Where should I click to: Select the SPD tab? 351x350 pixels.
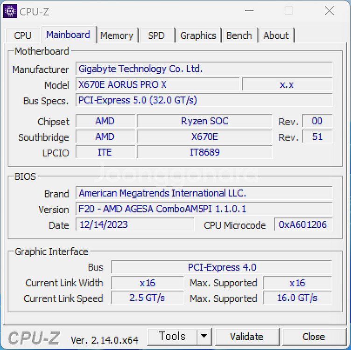(156, 35)
